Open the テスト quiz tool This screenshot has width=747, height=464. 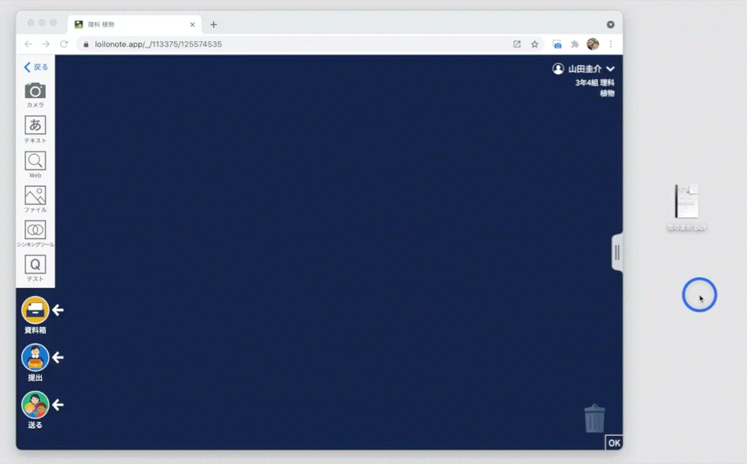[35, 268]
